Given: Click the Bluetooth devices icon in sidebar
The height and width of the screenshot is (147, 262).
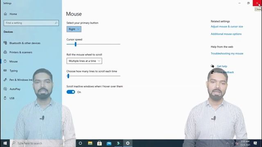Looking at the screenshot, I should pyautogui.click(x=5, y=43).
